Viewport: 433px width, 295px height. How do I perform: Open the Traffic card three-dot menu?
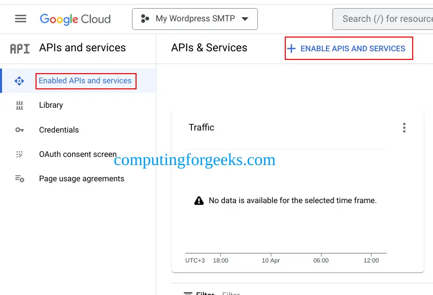[x=404, y=127]
